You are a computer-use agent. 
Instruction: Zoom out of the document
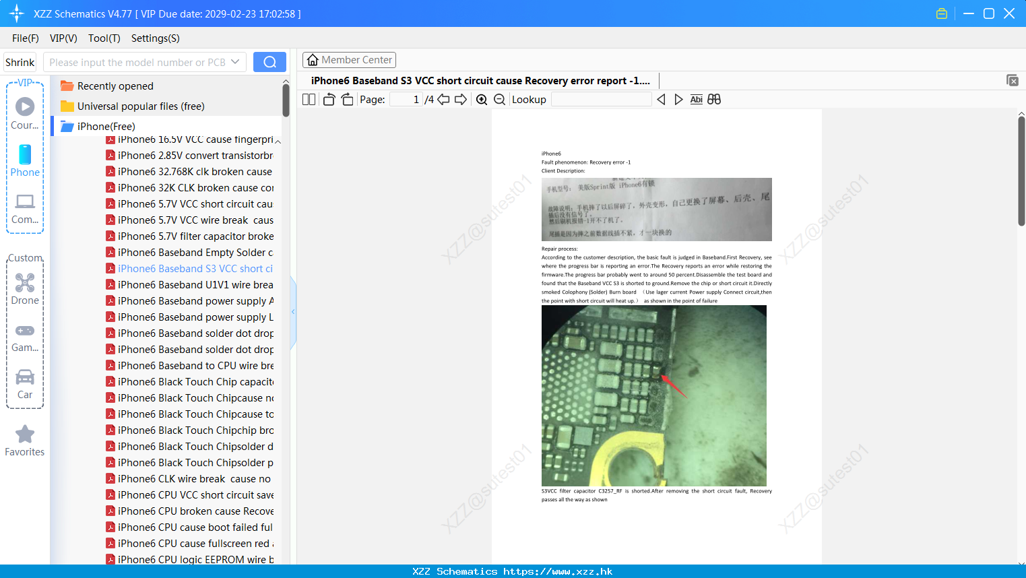pos(500,100)
